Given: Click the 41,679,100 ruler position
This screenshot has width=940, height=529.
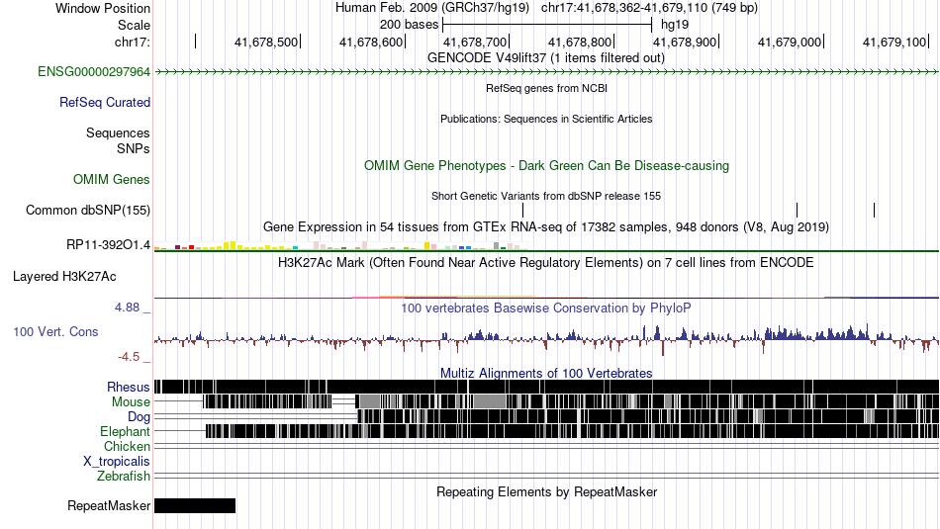Looking at the screenshot, I should point(895,42).
